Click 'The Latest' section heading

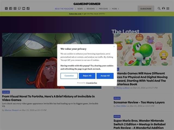coord(125,31)
